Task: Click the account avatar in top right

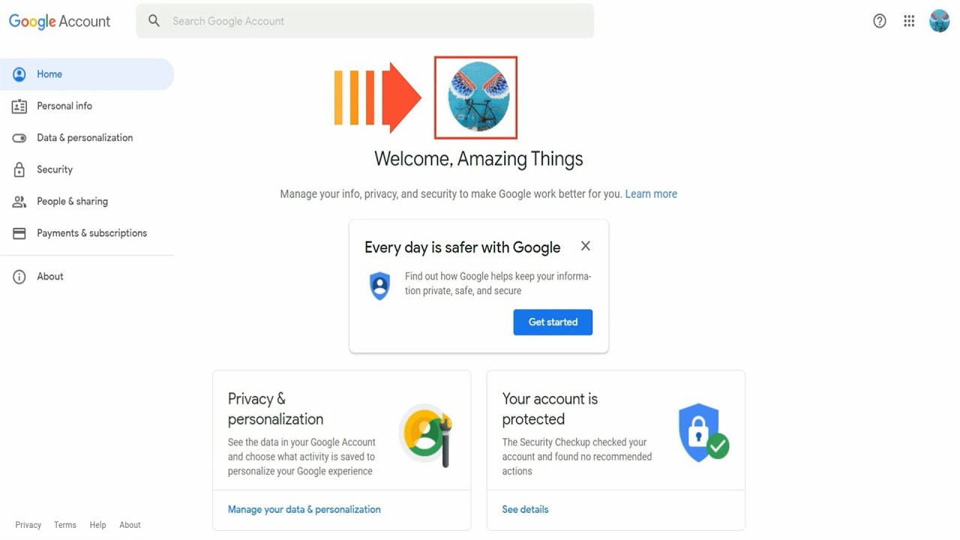Action: (x=939, y=21)
